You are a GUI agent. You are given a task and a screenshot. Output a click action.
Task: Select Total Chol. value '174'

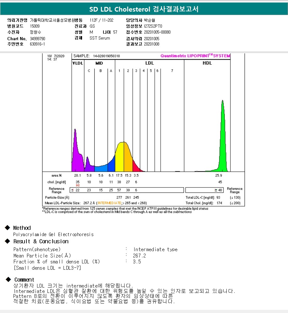coord(219,203)
